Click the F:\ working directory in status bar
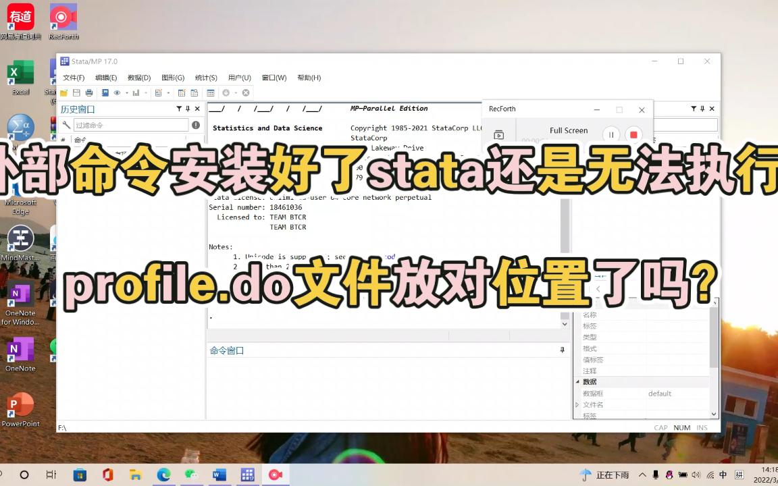Image resolution: width=778 pixels, height=486 pixels. 63,427
